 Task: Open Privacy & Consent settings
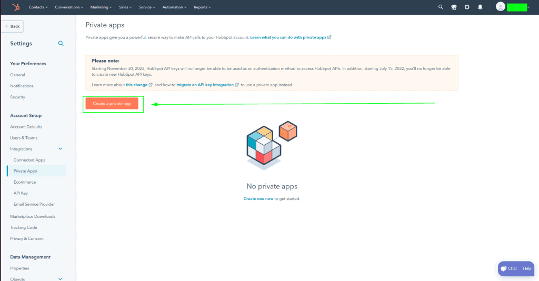coord(27,238)
